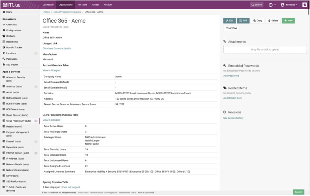Click the Azure (auto) table icon
This screenshot has height=196, width=310.
pos(4,92)
